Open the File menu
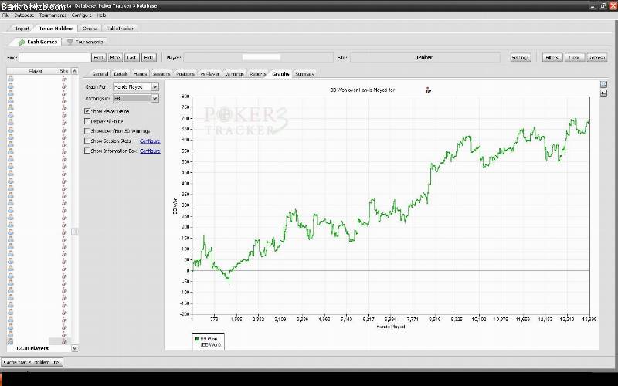The height and width of the screenshot is (386, 618). pos(5,15)
